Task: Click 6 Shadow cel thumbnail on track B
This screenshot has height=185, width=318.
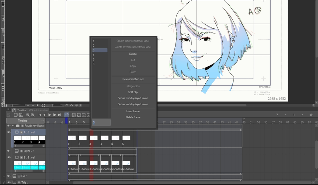Action: coord(126,163)
